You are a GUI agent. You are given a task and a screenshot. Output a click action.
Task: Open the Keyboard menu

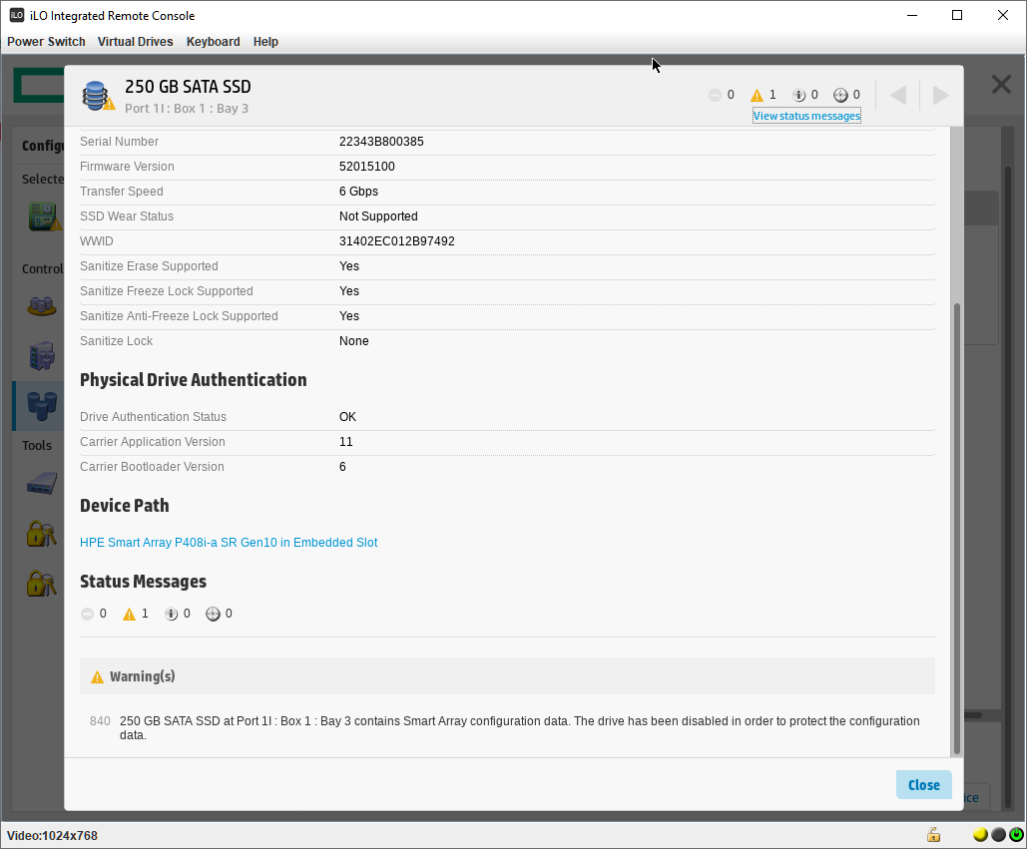click(213, 41)
